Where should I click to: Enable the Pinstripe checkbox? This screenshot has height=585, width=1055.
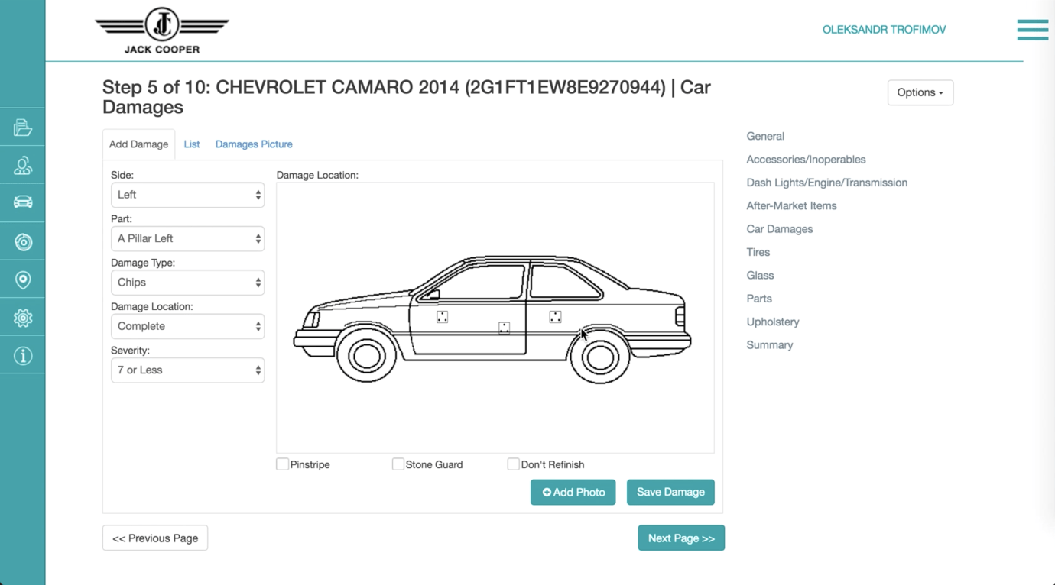click(283, 464)
